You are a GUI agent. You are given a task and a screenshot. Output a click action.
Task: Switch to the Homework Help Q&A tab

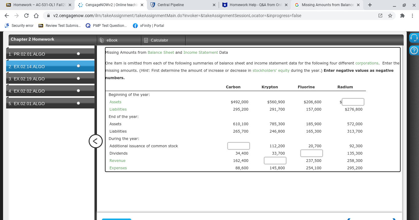pos(255,5)
